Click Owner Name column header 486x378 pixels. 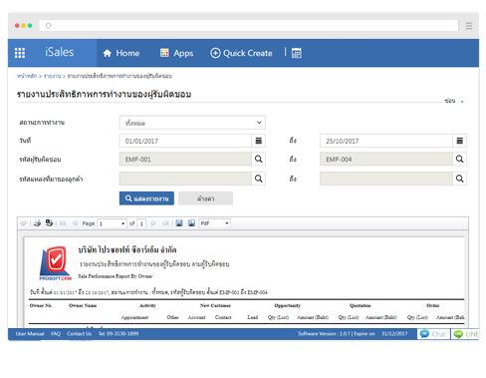click(x=83, y=305)
